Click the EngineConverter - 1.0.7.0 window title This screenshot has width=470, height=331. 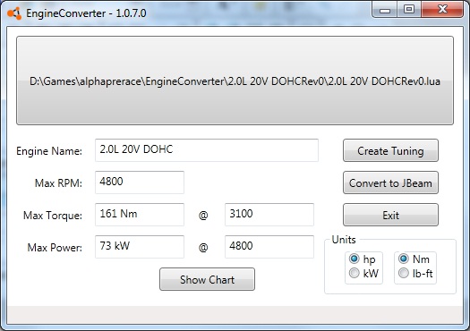(86, 13)
